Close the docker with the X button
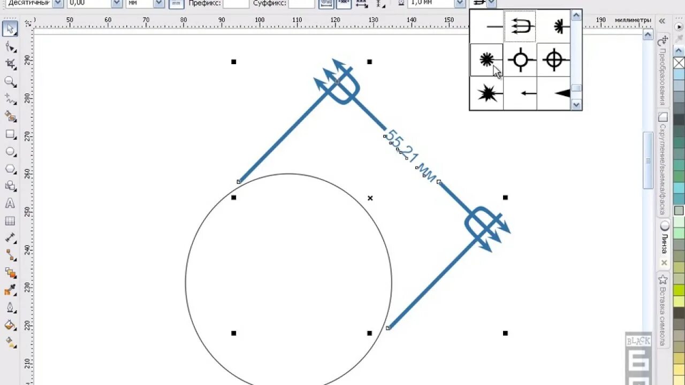Viewport: 685px width, 385px height. pos(664,263)
